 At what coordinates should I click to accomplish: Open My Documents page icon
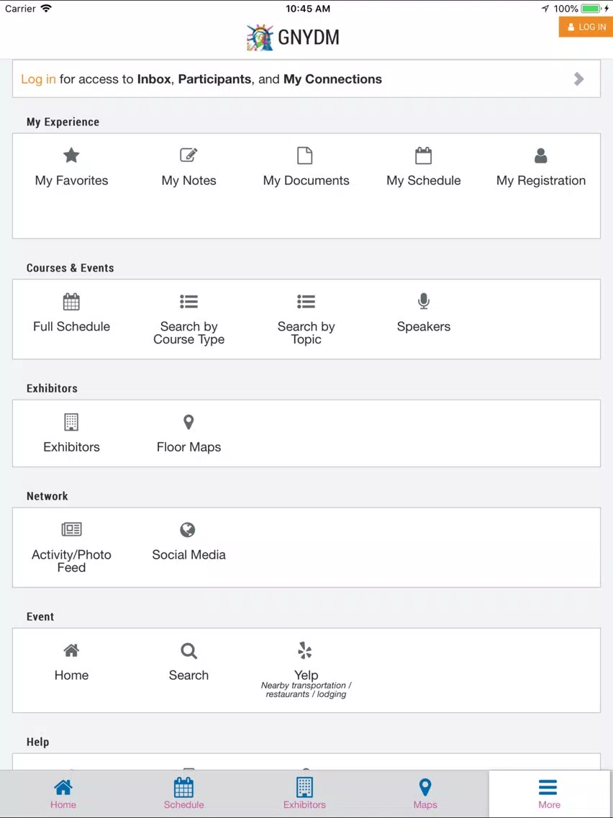click(305, 156)
